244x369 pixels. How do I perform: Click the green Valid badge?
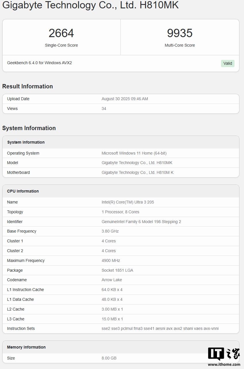pos(228,63)
